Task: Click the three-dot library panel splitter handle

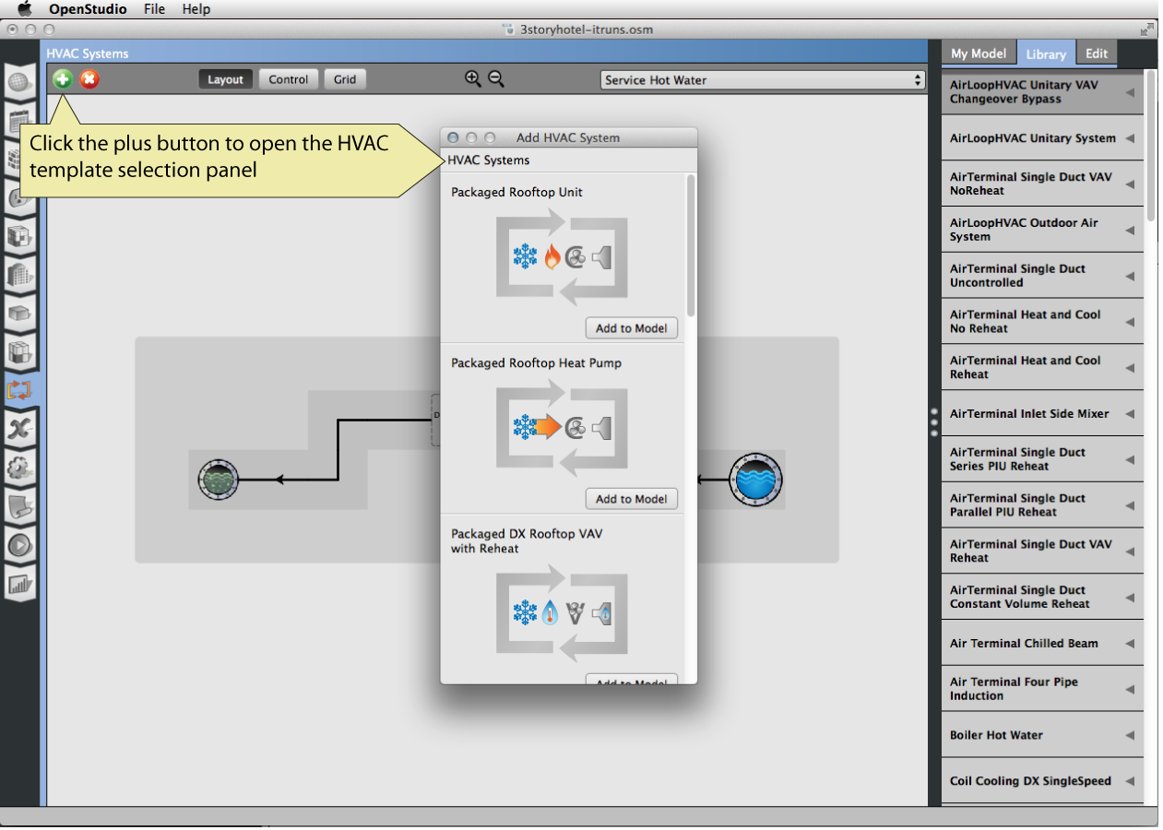Action: [934, 421]
